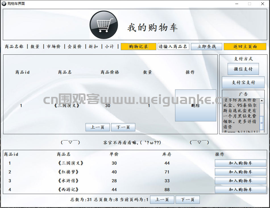Image resolution: width=270 pixels, height=208 pixels.
Task: Close the 购物车界面 window
Action: [x=262, y=4]
